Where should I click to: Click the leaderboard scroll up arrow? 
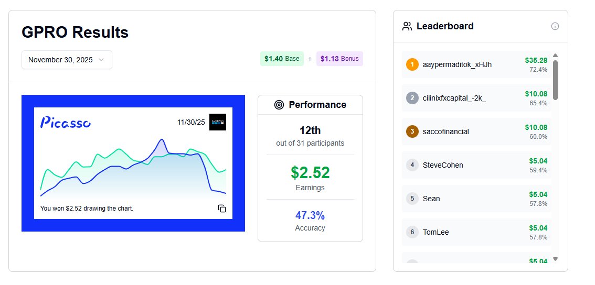555,56
